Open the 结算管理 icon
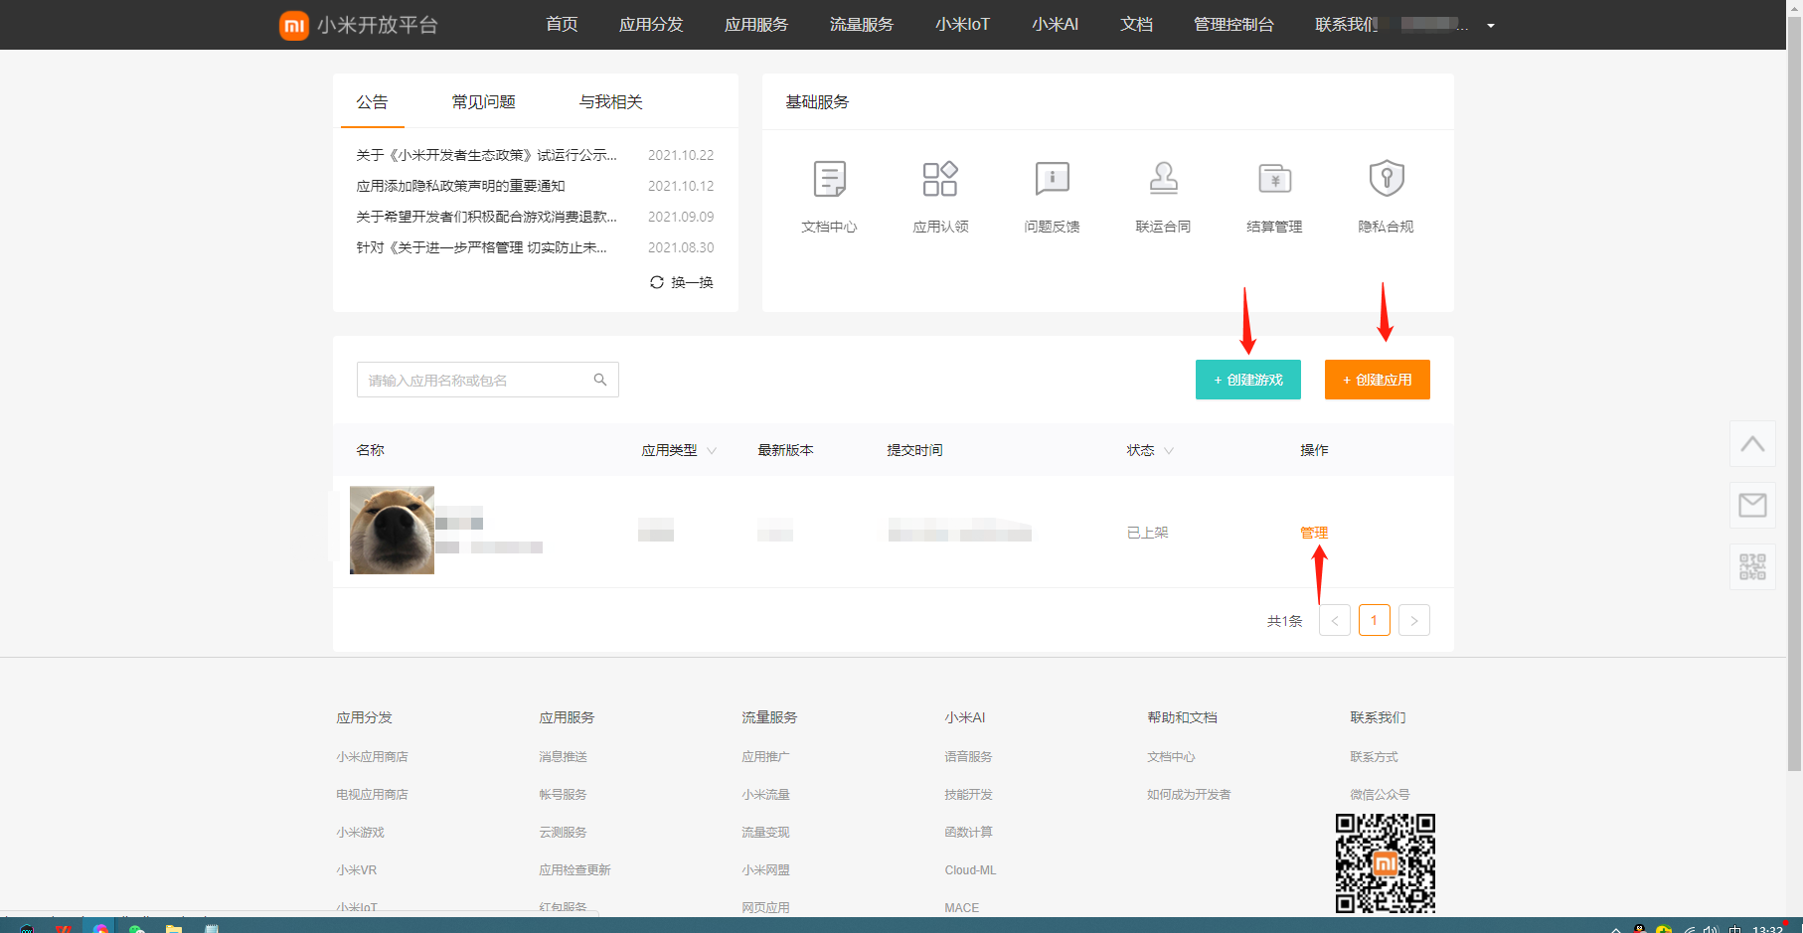The height and width of the screenshot is (933, 1803). tap(1274, 179)
